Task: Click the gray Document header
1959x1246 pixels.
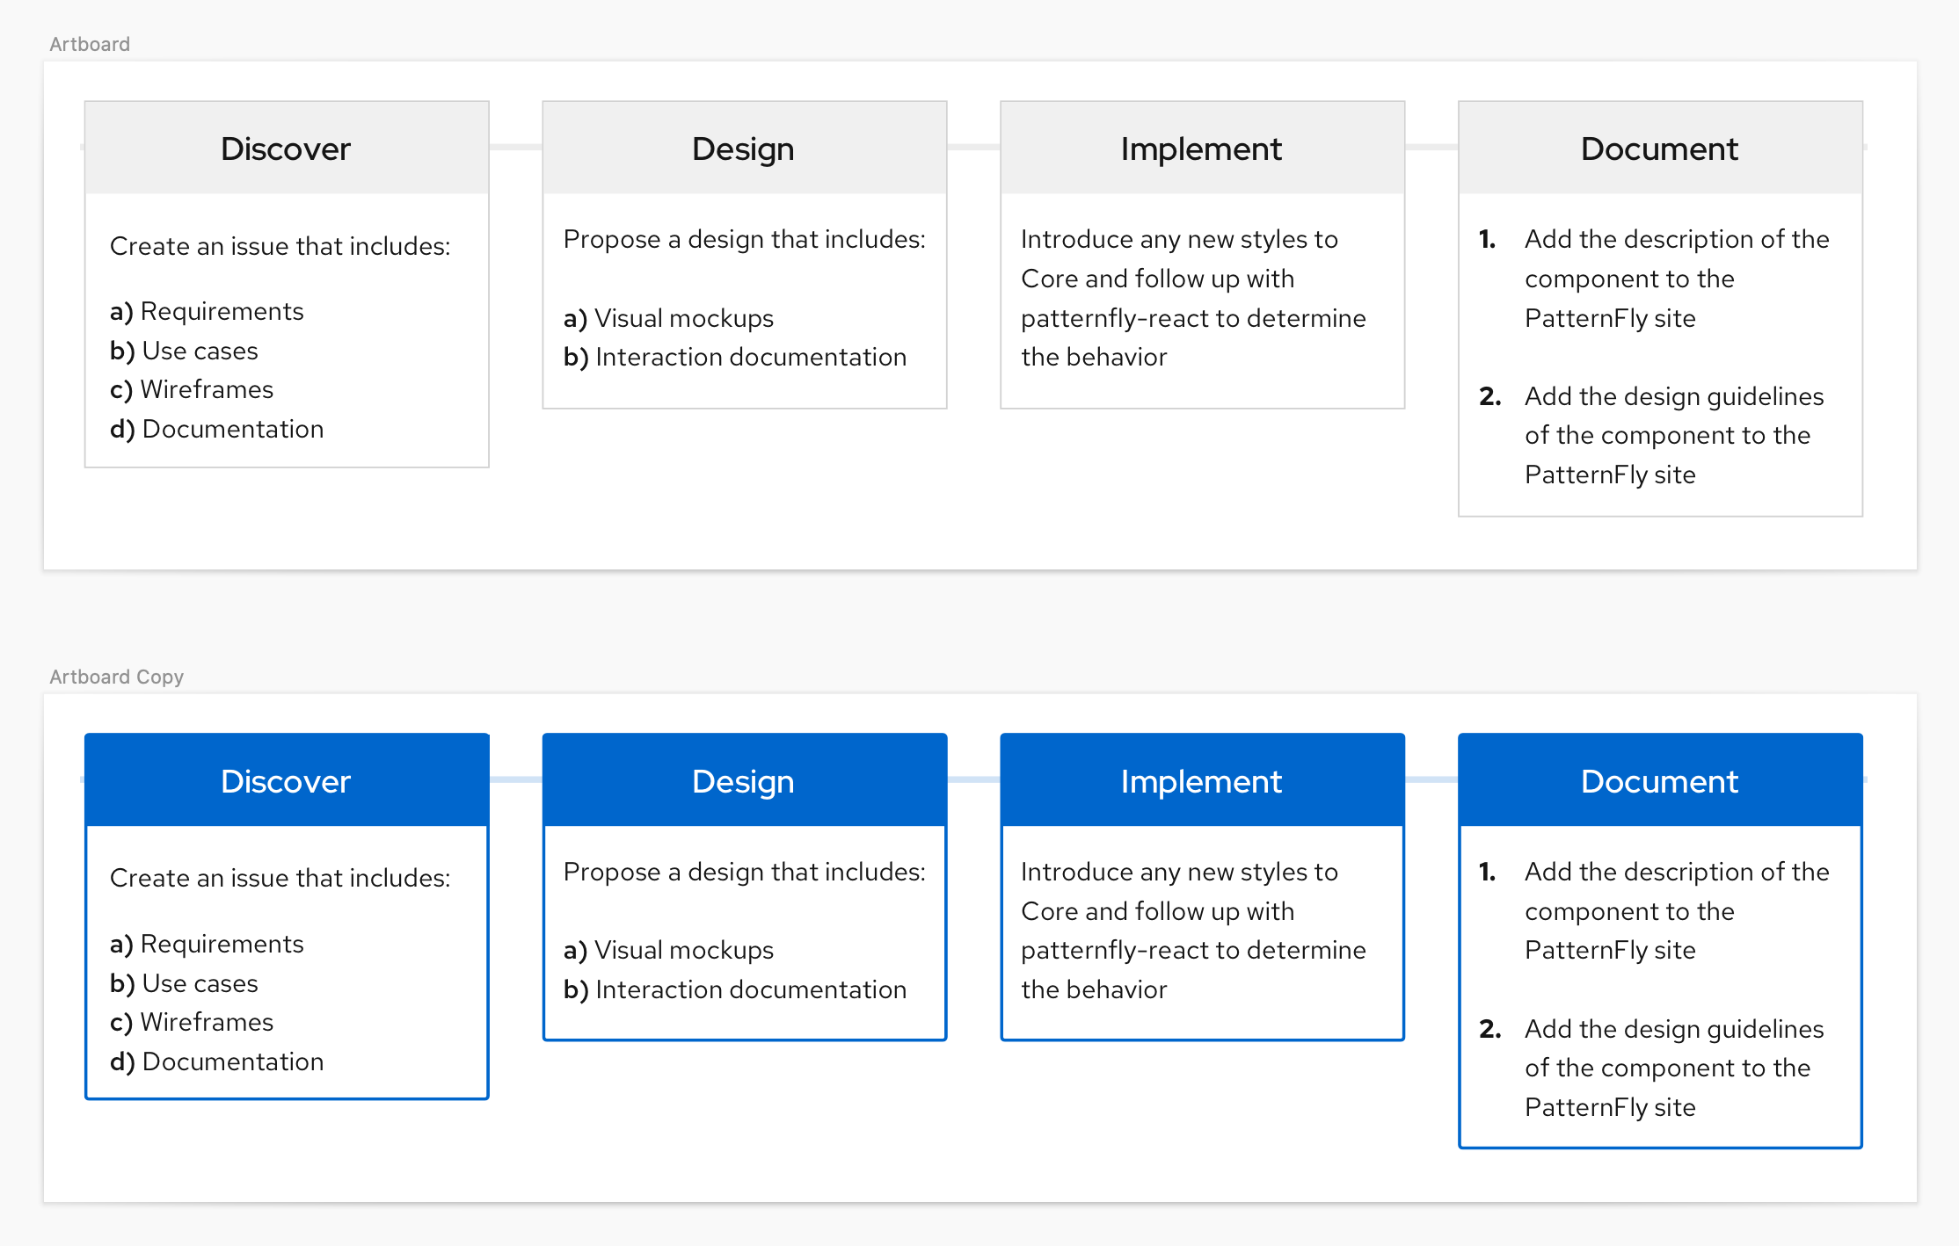Action: click(x=1659, y=149)
